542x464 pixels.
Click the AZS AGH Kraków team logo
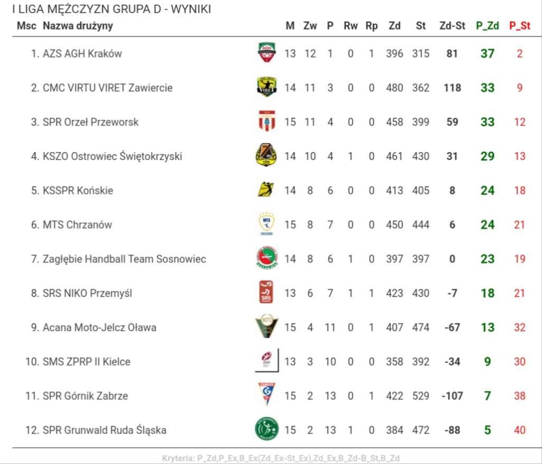coord(267,53)
